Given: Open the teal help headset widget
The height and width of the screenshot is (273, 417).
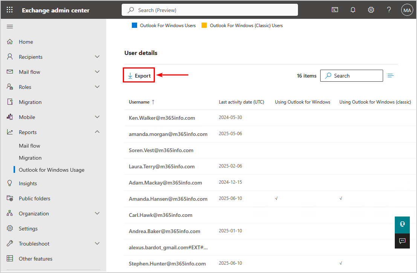Looking at the screenshot, I should pyautogui.click(x=402, y=224).
